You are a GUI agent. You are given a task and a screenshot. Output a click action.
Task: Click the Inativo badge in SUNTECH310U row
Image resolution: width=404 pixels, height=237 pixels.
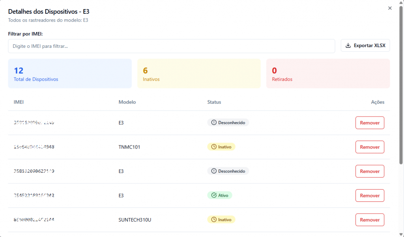pos(221,220)
